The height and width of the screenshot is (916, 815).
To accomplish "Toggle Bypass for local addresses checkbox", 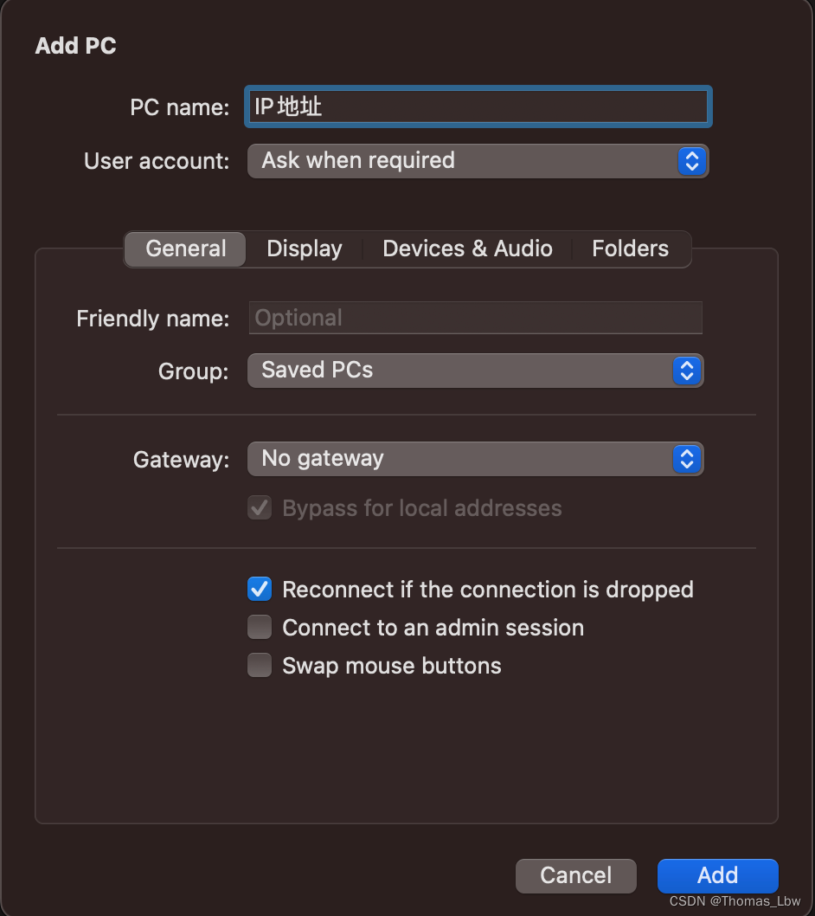I will [x=260, y=508].
